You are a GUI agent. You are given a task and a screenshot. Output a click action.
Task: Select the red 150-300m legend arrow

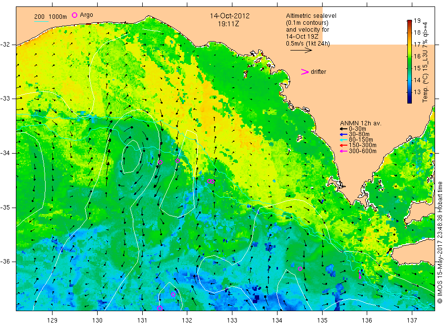[343, 146]
